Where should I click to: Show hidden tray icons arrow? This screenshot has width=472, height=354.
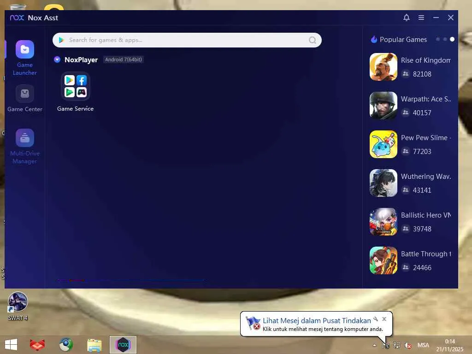374,345
